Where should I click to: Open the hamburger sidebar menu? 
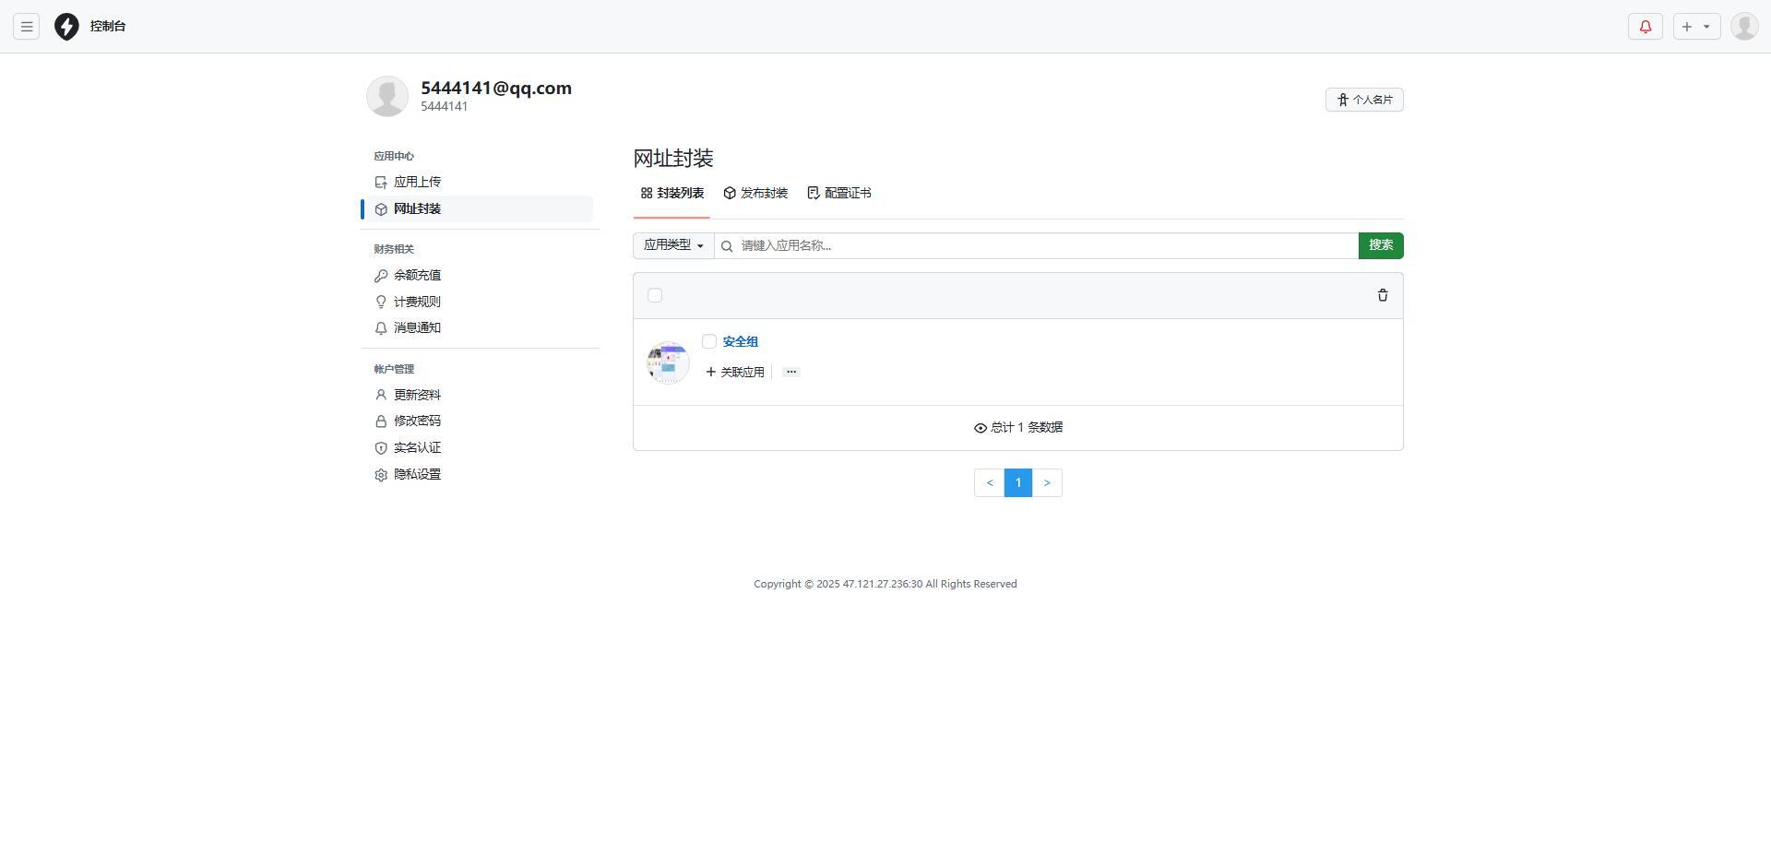pyautogui.click(x=27, y=27)
